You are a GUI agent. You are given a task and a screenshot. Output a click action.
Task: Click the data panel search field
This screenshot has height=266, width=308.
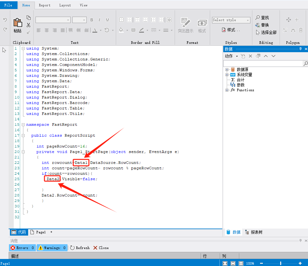coord(263,63)
